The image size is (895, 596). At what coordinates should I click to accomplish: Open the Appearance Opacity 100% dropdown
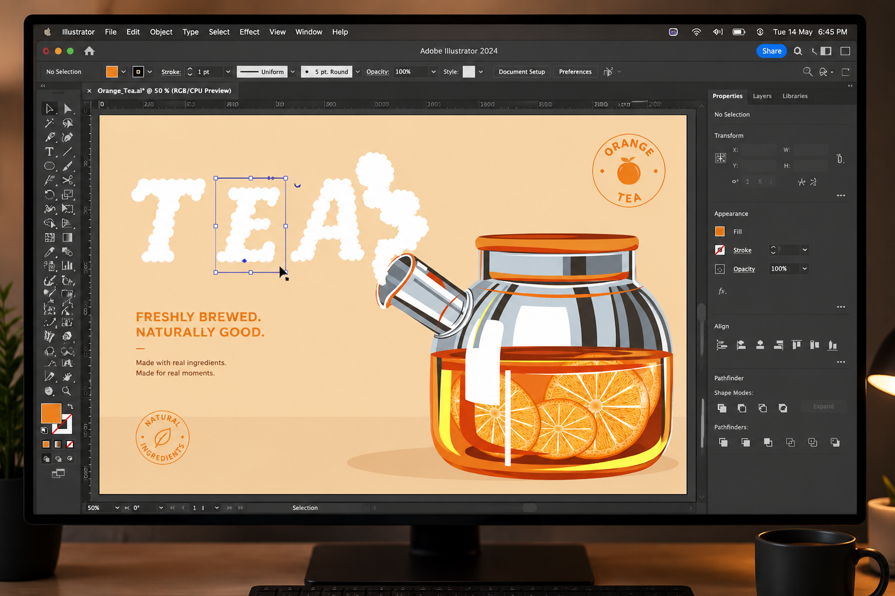805,269
